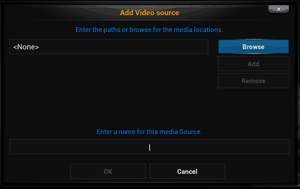Select the greyed-out Remove button
Screen dimensions: 300x189
pos(253,81)
